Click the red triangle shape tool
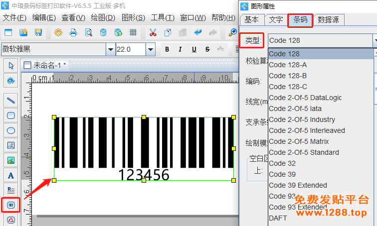Screen dimensions: 377x226 [11, 220]
